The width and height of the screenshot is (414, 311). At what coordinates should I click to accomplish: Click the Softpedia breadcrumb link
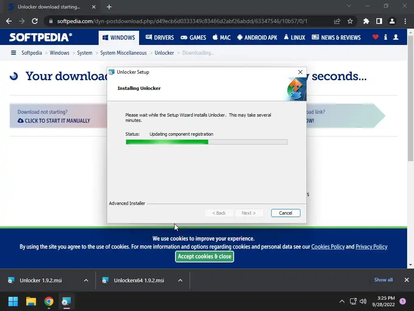(32, 53)
